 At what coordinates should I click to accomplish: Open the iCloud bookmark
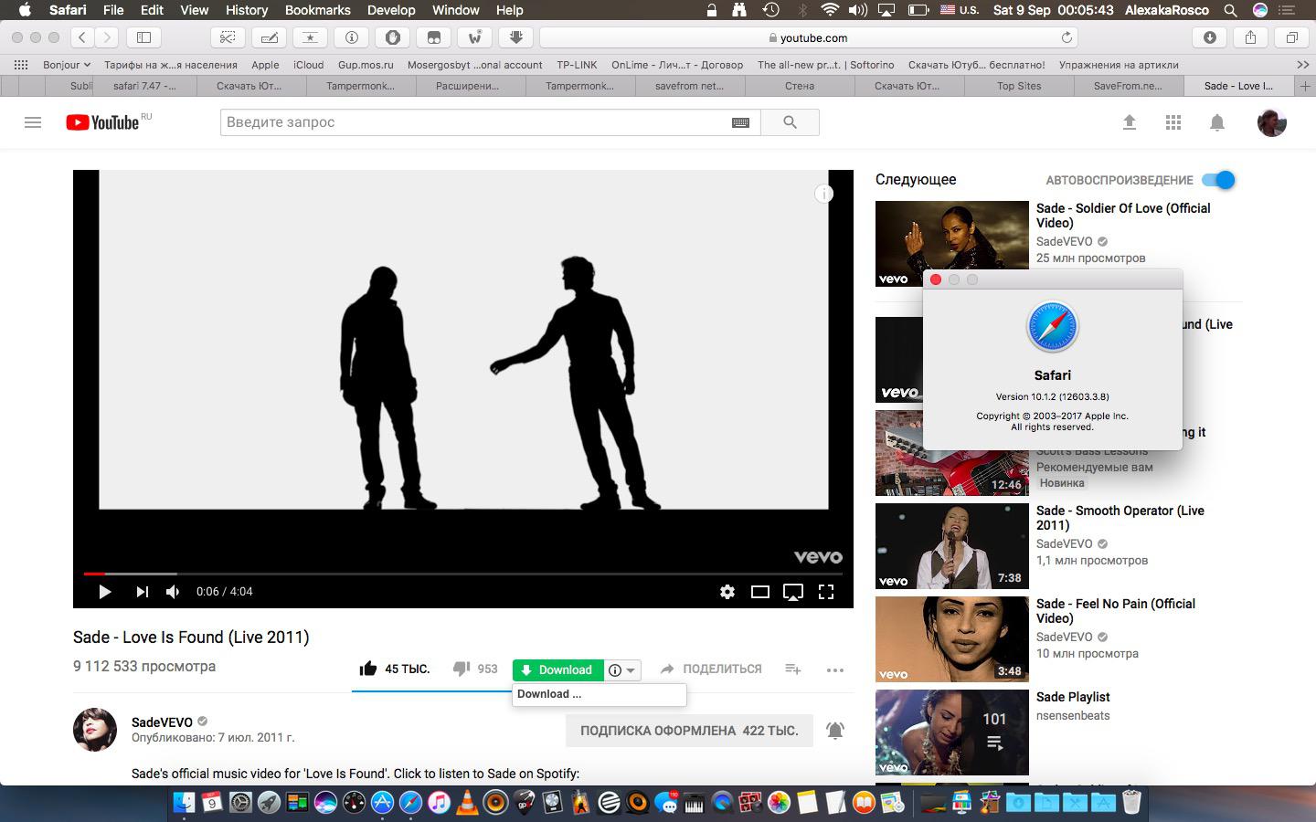coord(309,65)
